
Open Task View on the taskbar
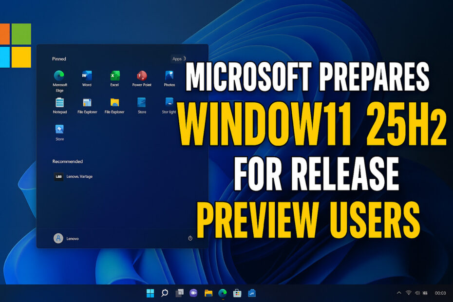pyautogui.click(x=179, y=293)
